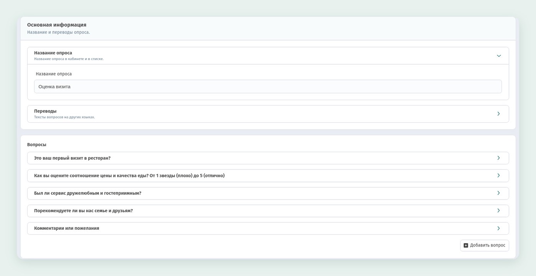
Task: Click the 'Название опроса' label above the input
Action: [x=54, y=74]
